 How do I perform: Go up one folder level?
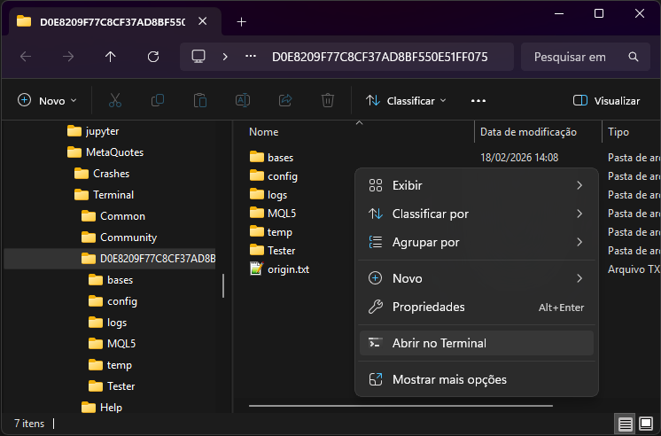(111, 57)
